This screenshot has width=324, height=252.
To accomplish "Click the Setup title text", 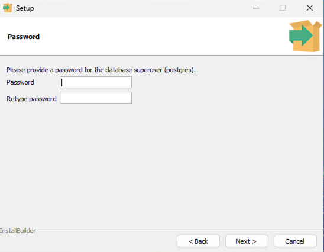I will click(25, 8).
